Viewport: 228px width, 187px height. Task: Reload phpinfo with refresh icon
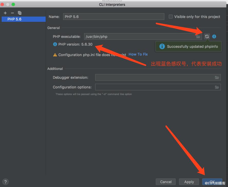tap(207, 36)
